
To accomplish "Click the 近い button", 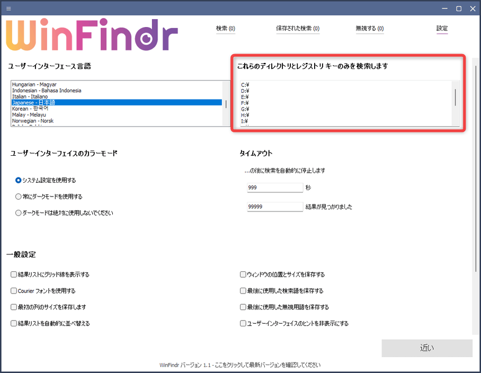I will tap(427, 348).
